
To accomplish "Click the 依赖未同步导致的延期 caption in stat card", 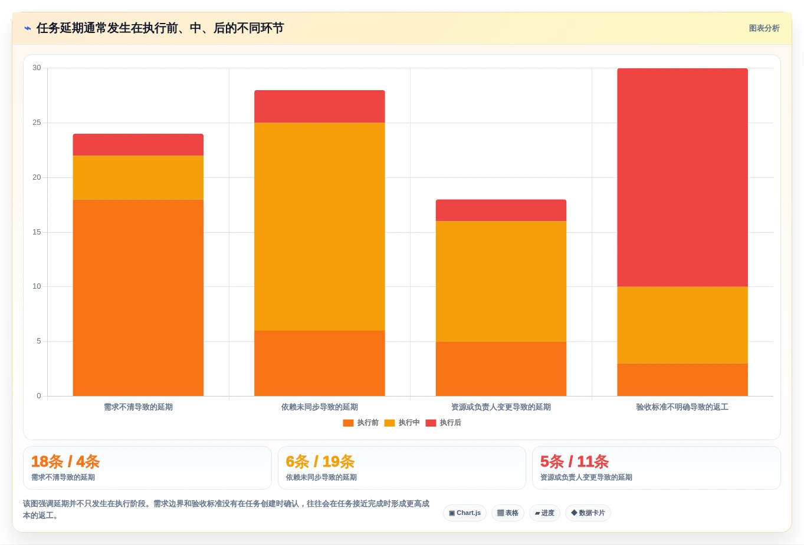I will 321,477.
